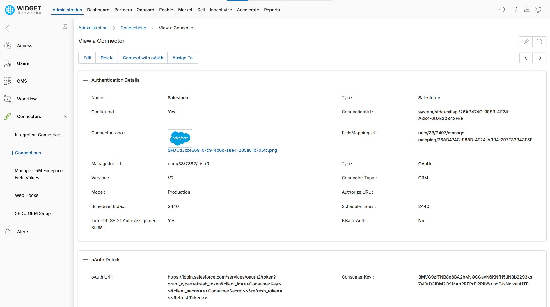The image size is (550, 307).
Task: Open Integration Connectors submenu item
Action: tap(38, 135)
